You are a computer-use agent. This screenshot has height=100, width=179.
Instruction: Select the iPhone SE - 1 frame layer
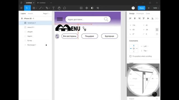[35, 19]
